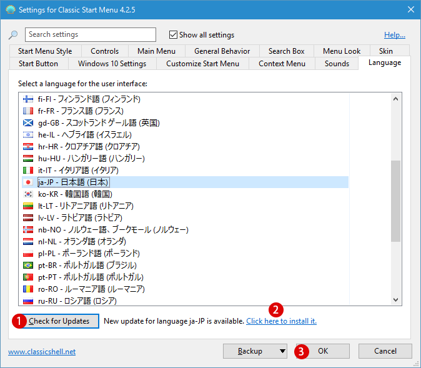The width and height of the screenshot is (421, 368).
Task: Click the Israel flag icon for he-IL
Action: 28,134
